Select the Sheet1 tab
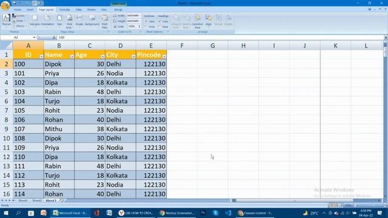Viewport: 388px width, 218px height. pos(23,200)
